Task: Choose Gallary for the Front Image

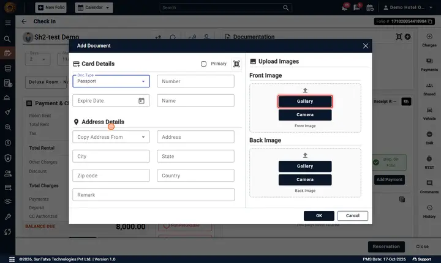Action: click(305, 101)
